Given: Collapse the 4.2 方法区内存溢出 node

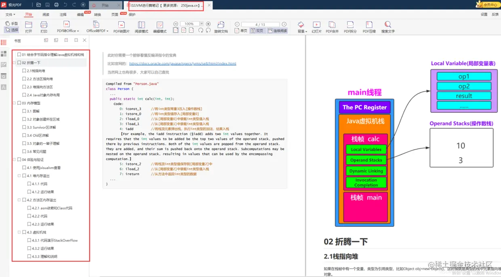Looking at the screenshot, I should [19, 200].
